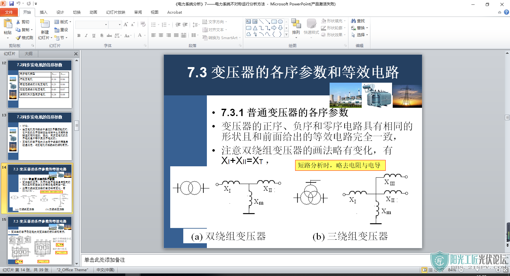Screen dimensions: 510x276
Task: Click the Paste (粘贴) clipboard icon
Action: pyautogui.click(x=8, y=24)
